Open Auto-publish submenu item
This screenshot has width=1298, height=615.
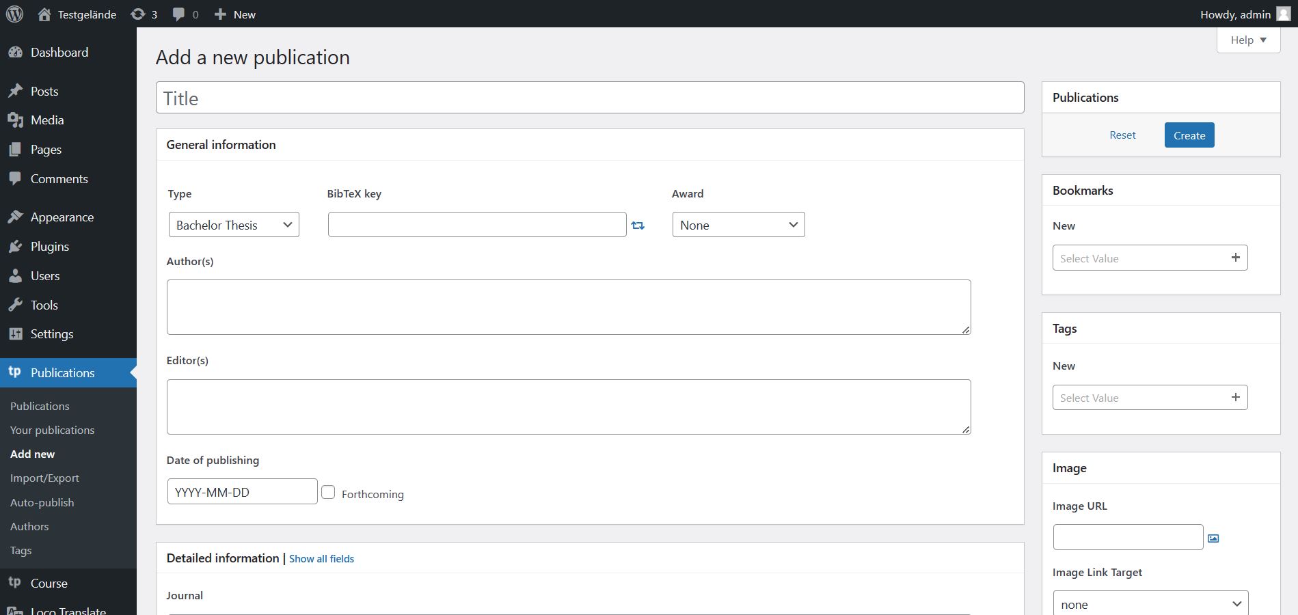point(42,502)
